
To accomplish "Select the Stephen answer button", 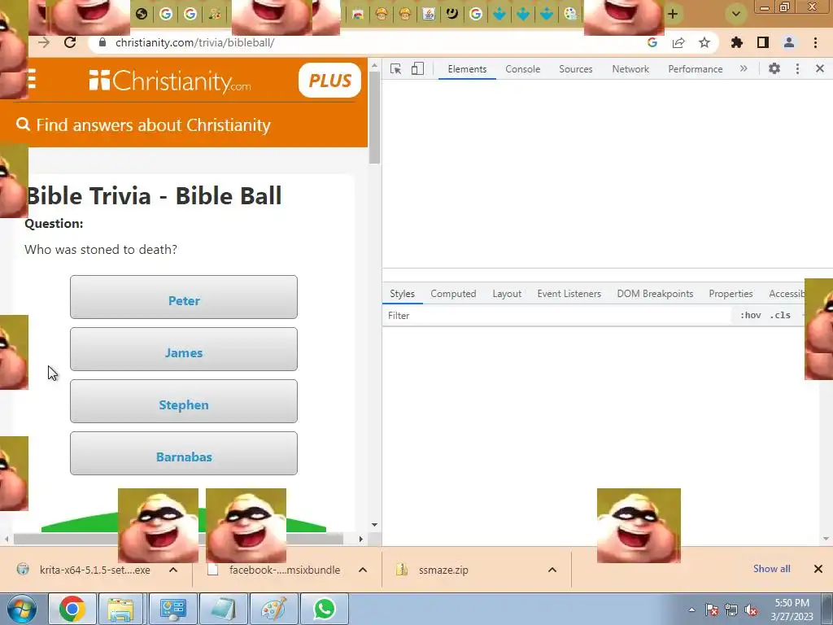I will [x=184, y=401].
